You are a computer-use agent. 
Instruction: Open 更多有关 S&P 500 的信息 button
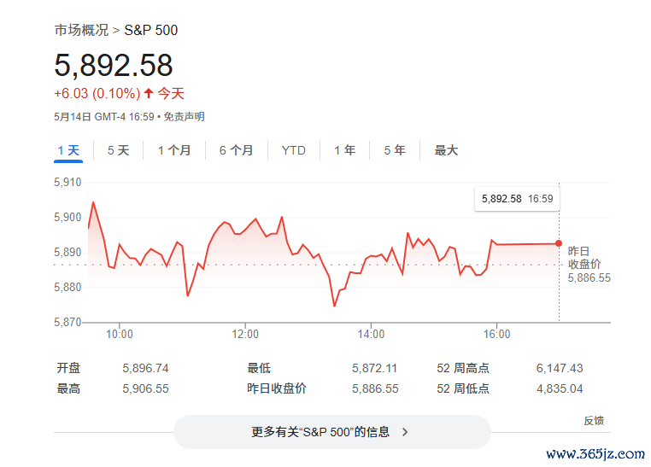coord(332,432)
